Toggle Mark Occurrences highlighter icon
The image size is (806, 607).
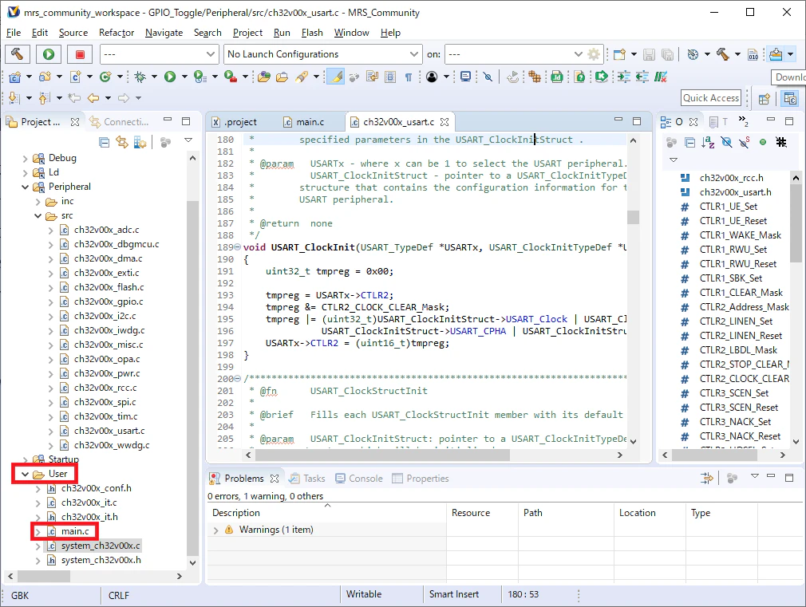(x=336, y=77)
